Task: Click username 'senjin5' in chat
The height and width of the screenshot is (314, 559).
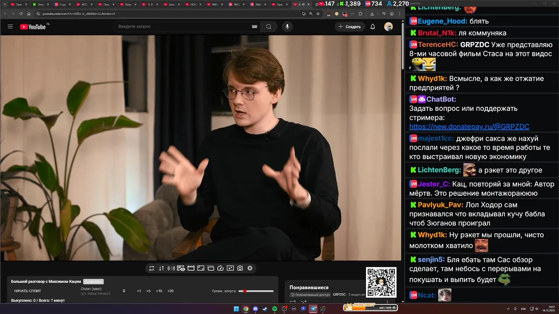Action: pos(431,259)
